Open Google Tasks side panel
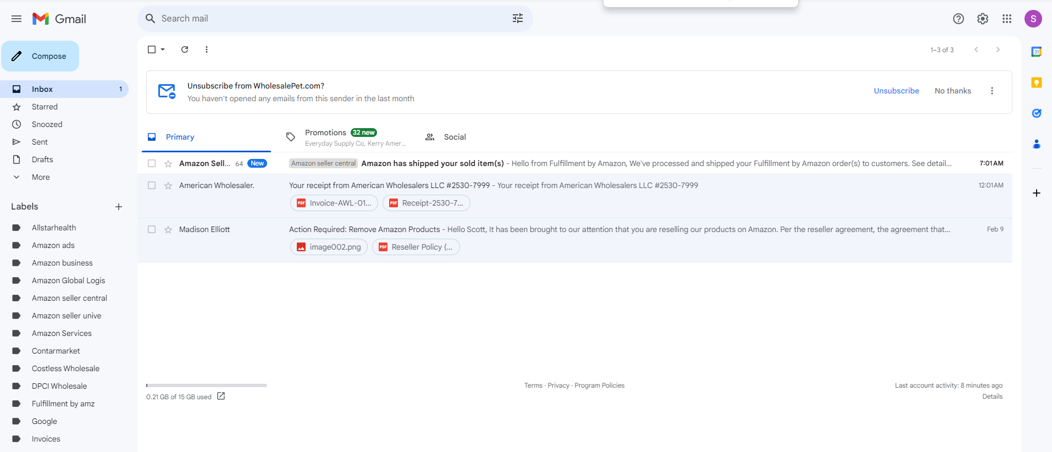Image resolution: width=1052 pixels, height=452 pixels. [x=1037, y=113]
